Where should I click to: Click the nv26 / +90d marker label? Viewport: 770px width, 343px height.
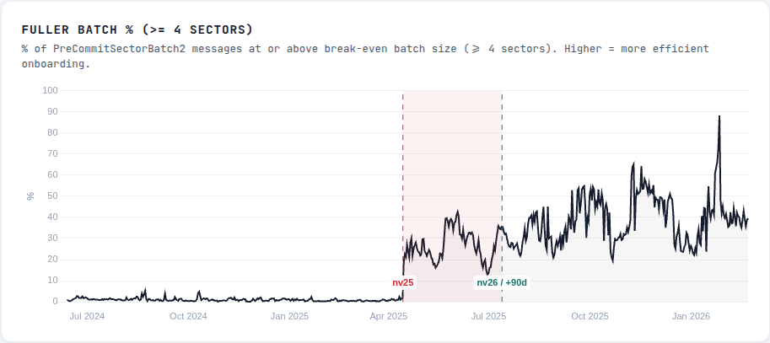tap(502, 282)
